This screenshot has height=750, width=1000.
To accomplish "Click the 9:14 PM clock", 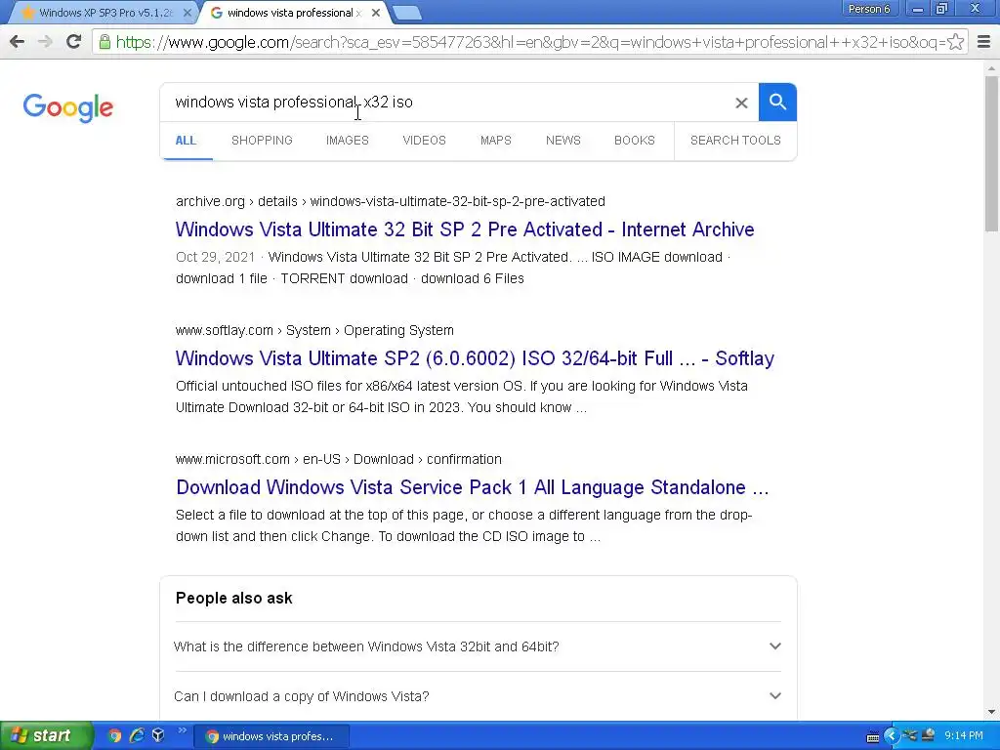I will tap(964, 736).
